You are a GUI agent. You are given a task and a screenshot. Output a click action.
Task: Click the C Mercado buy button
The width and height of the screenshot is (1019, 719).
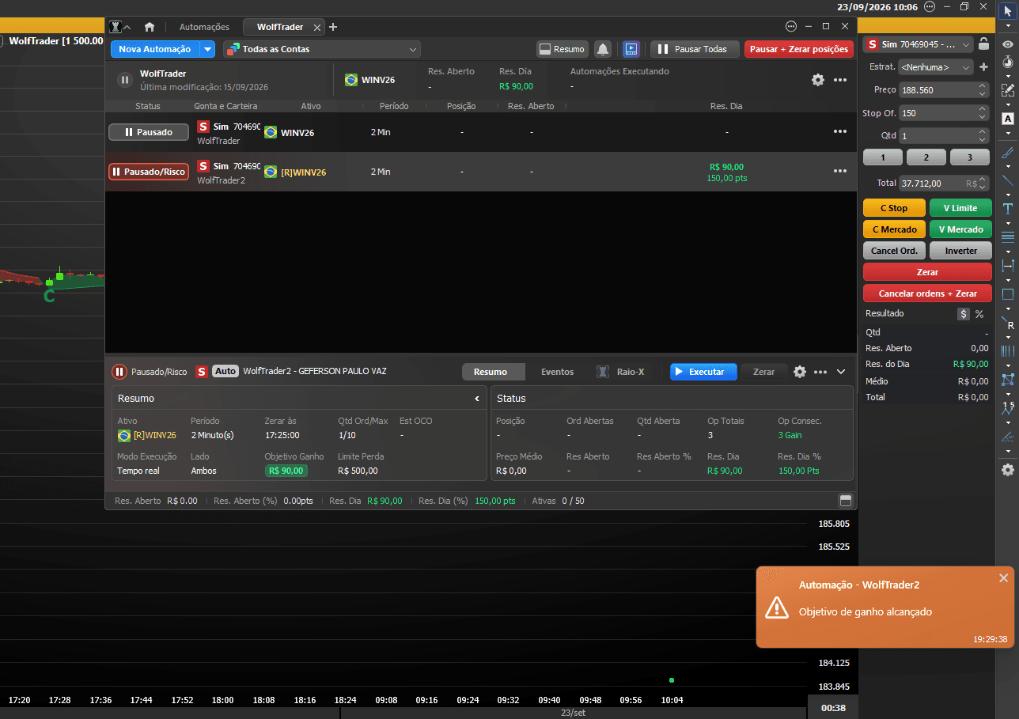pos(894,229)
